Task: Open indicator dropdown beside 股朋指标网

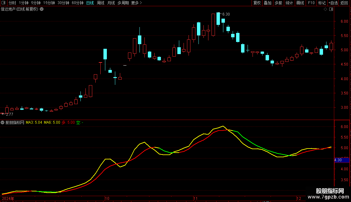Action: 2,122
